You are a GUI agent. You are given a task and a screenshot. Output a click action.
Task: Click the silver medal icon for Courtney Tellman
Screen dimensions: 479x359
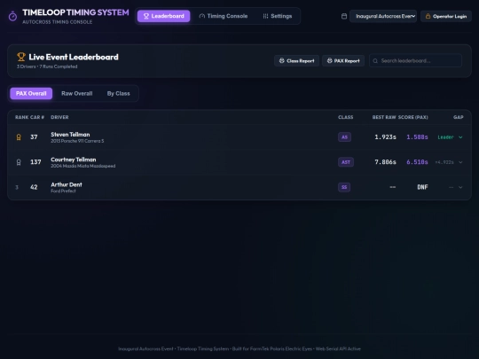19,162
